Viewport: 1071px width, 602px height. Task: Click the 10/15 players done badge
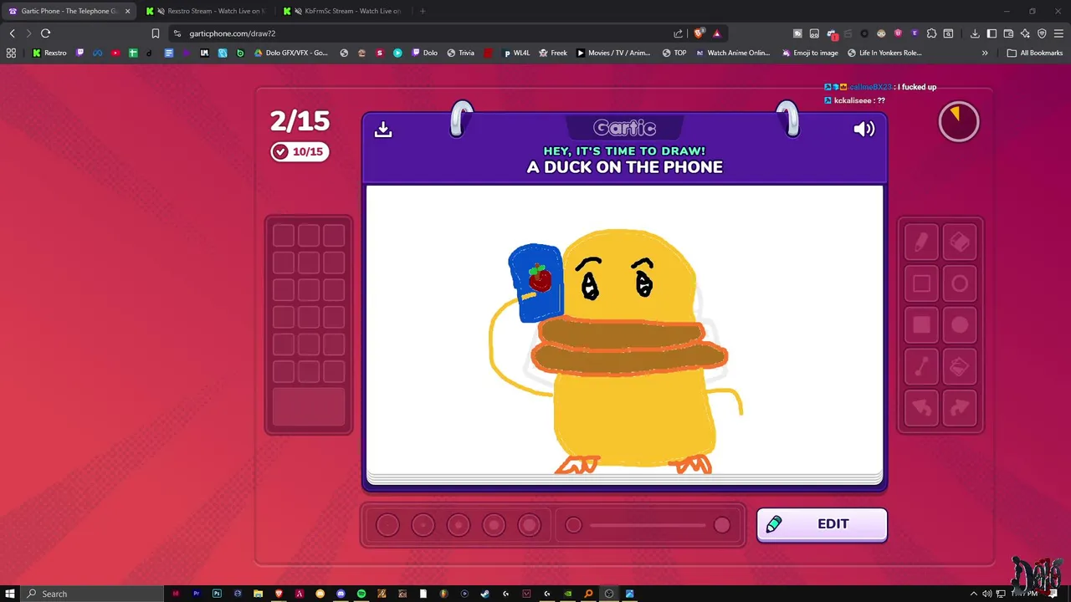click(300, 151)
